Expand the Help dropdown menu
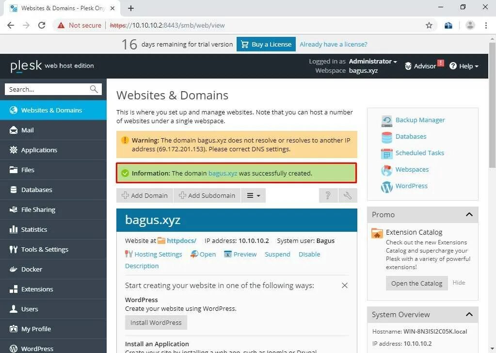 click(464, 66)
